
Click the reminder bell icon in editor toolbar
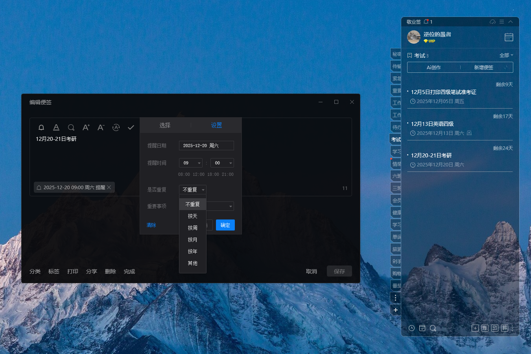pyautogui.click(x=41, y=127)
